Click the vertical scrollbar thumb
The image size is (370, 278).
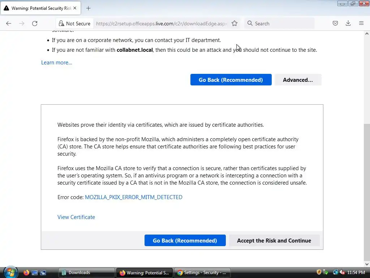pos(367,192)
